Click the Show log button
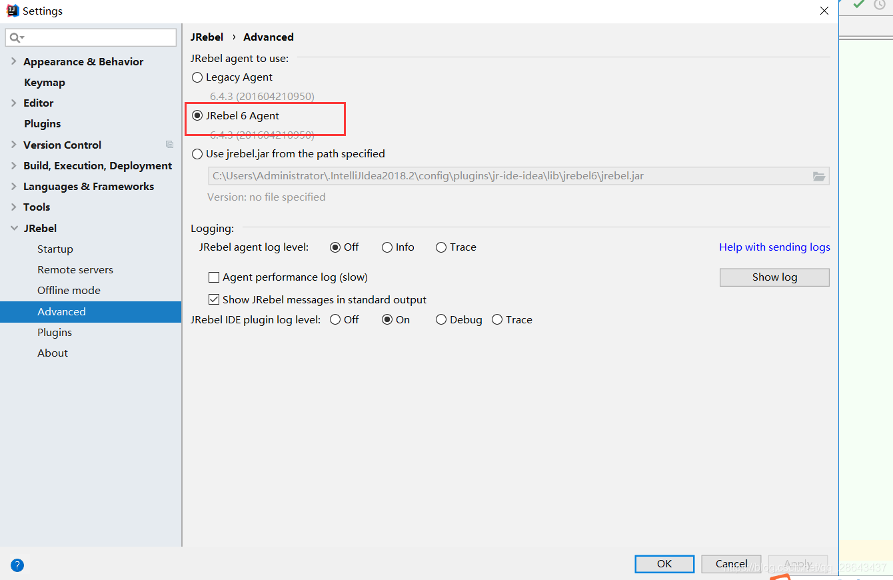The image size is (893, 580). point(774,277)
